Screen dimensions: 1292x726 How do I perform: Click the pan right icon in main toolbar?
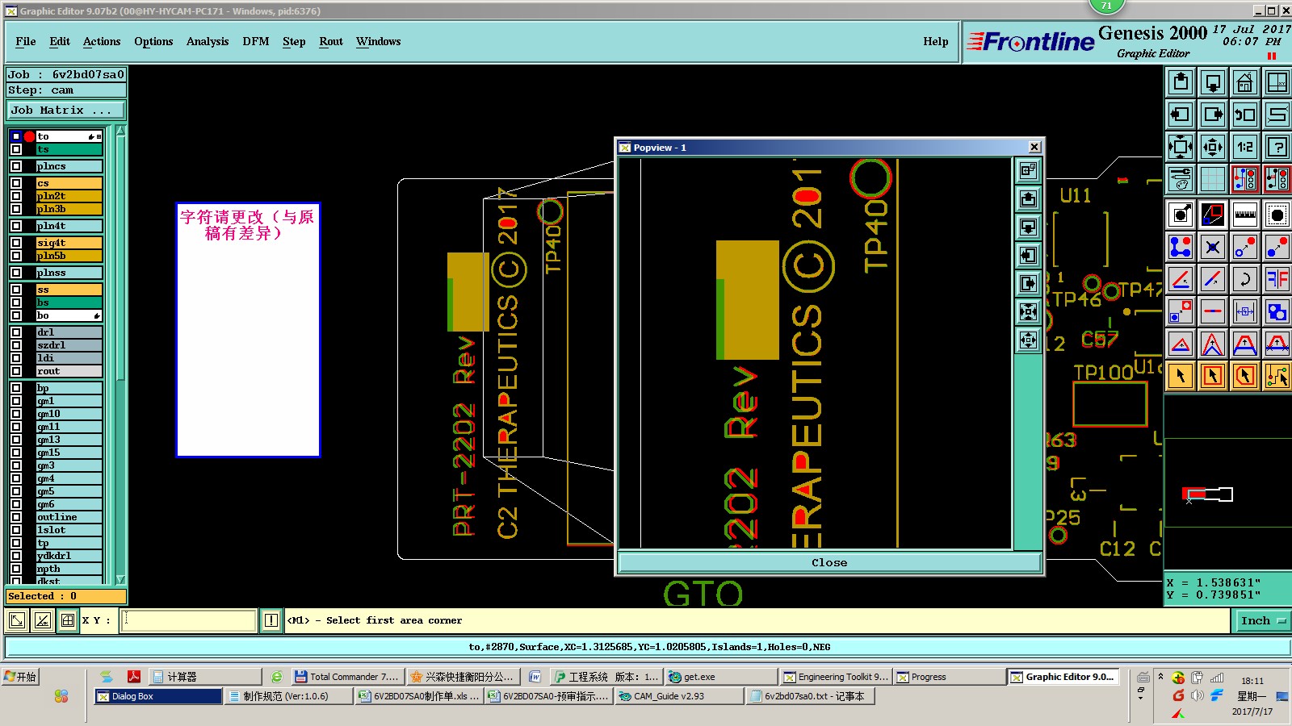(1213, 115)
